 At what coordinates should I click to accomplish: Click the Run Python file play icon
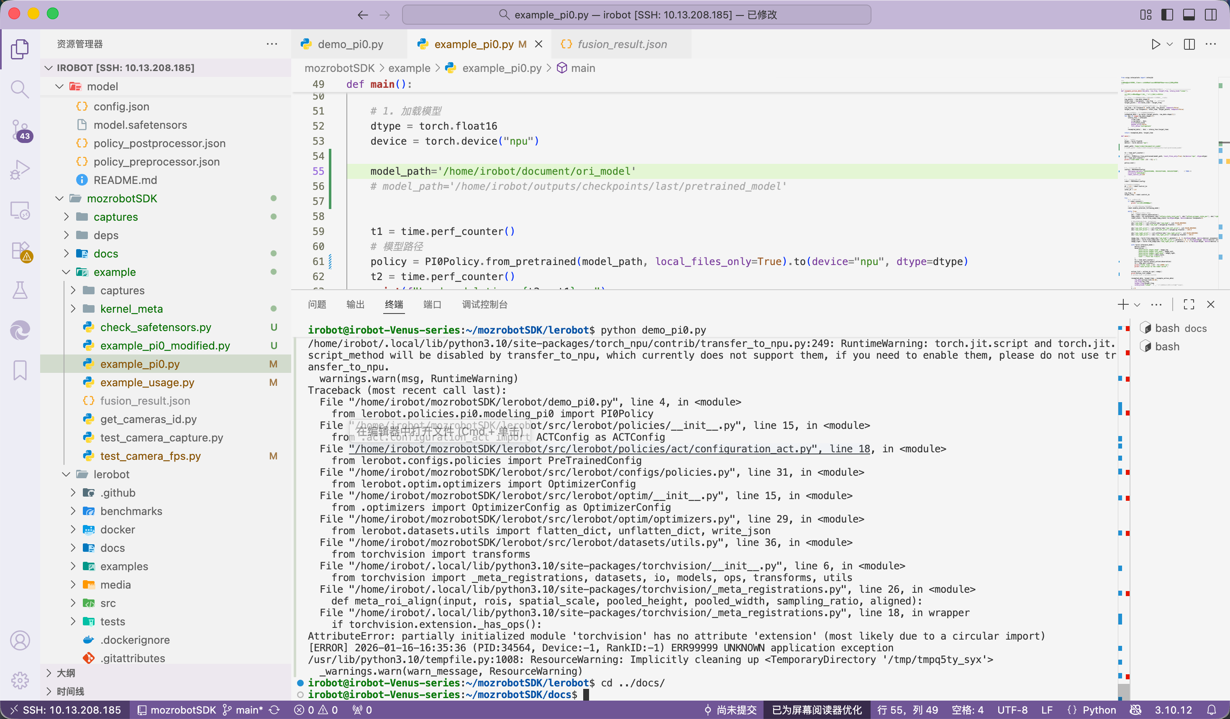point(1156,44)
